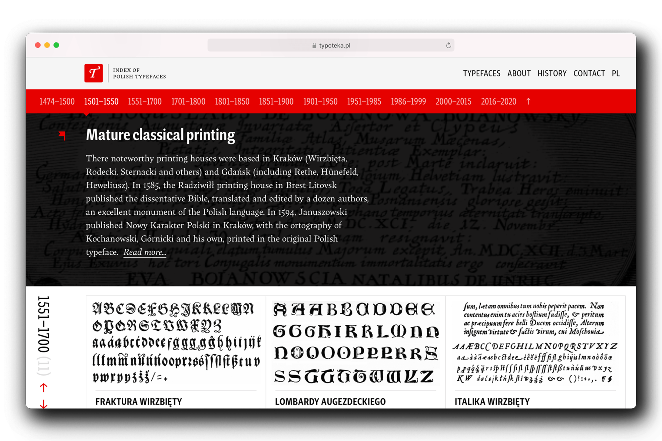662x441 pixels.
Task: Select the 1986–1999 period tab
Action: [x=408, y=101]
